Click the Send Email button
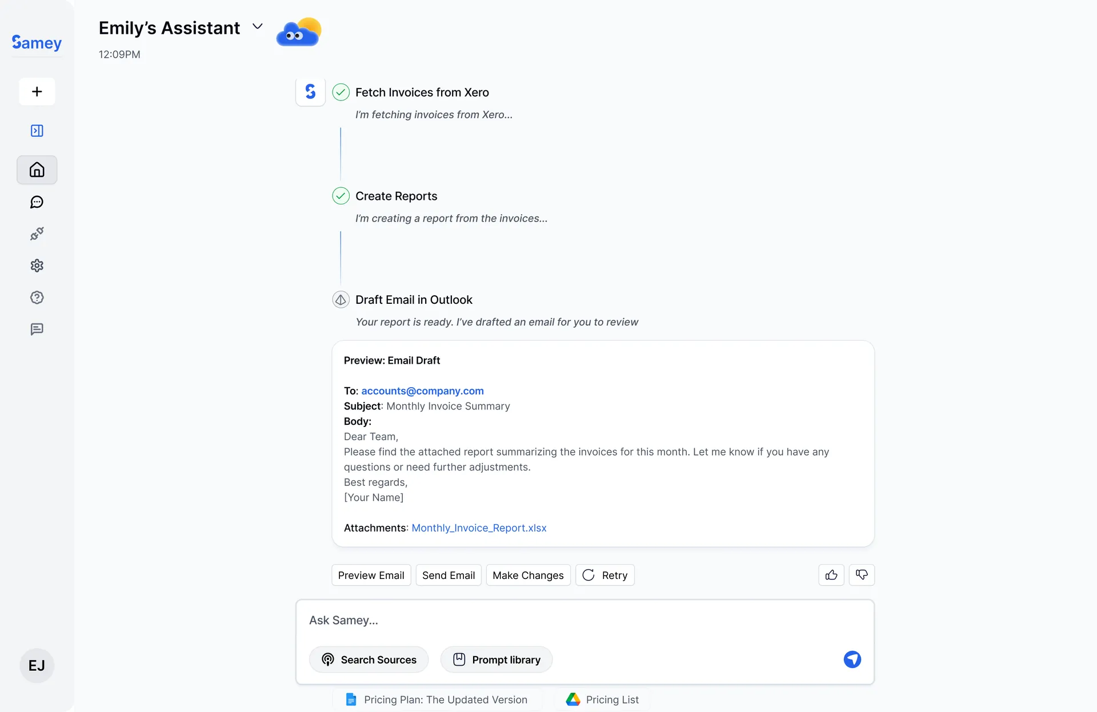1097x712 pixels. coord(449,575)
